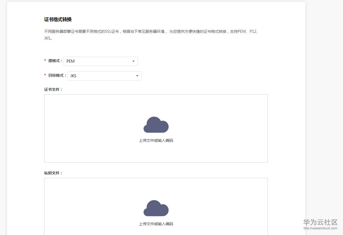The height and width of the screenshot is (235, 343).
Task: Click the arrow on the JKS combo box
Action: point(137,76)
